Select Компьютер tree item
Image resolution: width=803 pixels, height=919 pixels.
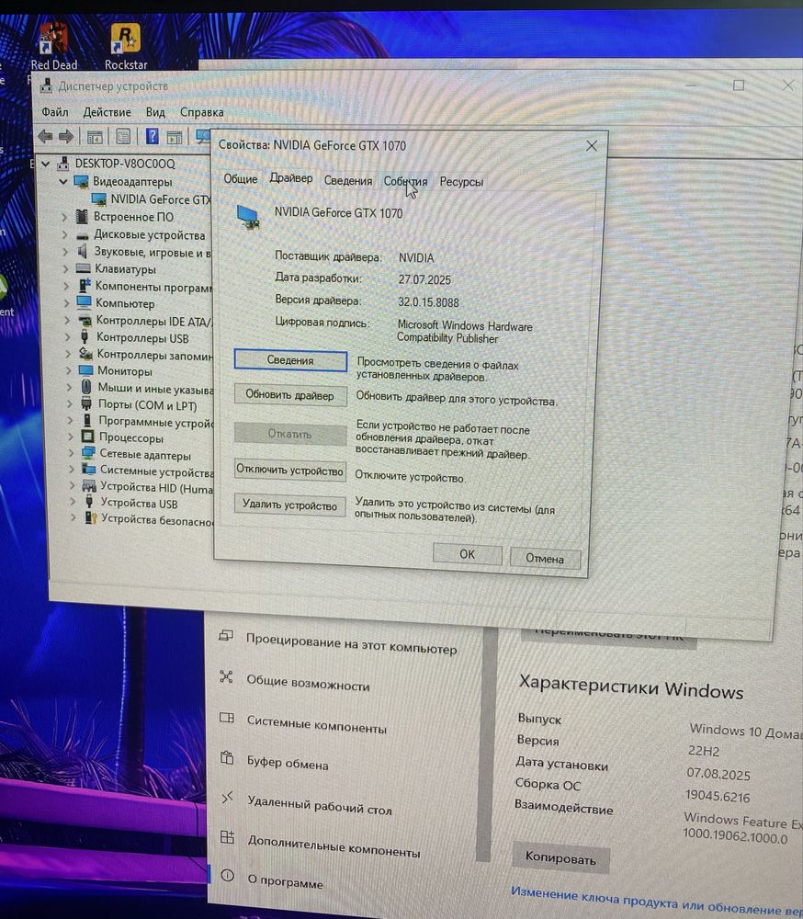[125, 303]
